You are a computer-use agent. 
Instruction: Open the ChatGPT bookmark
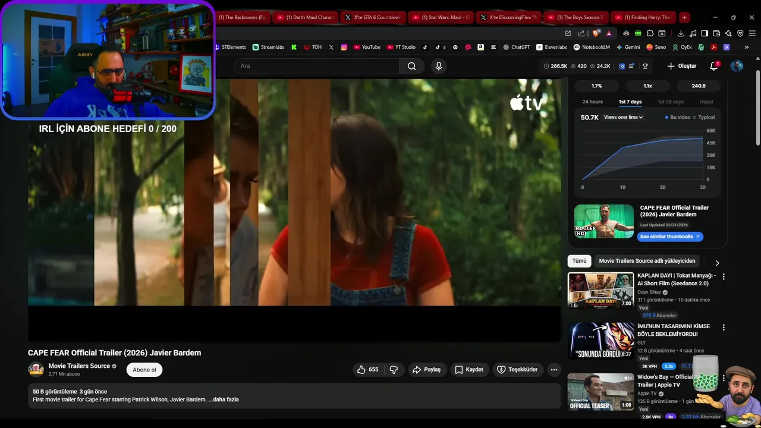coord(516,47)
